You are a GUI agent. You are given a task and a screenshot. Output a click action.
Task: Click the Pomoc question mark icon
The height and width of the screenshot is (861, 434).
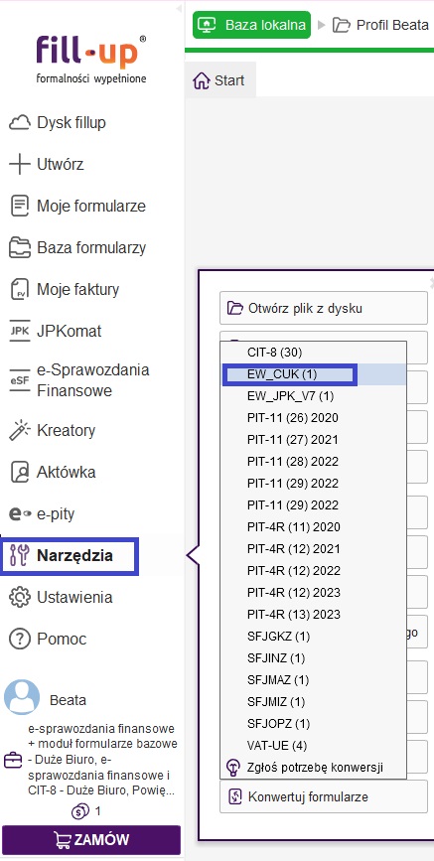(20, 640)
